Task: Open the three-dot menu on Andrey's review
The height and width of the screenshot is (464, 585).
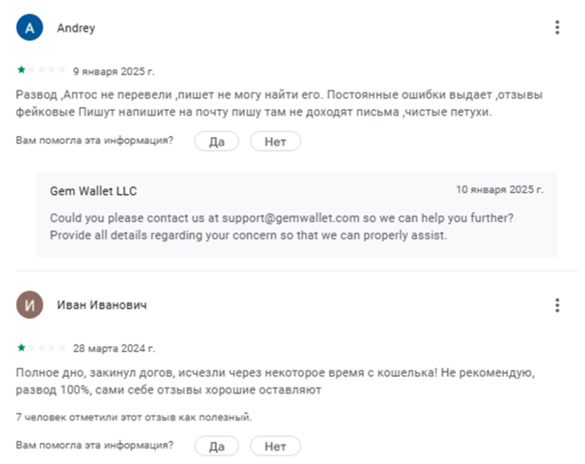Action: [557, 27]
